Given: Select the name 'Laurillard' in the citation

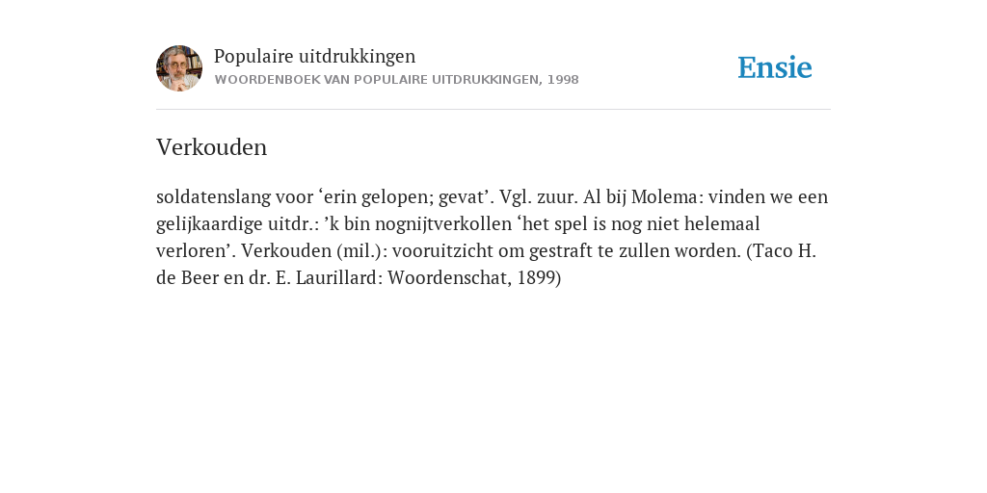Looking at the screenshot, I should click(x=335, y=278).
